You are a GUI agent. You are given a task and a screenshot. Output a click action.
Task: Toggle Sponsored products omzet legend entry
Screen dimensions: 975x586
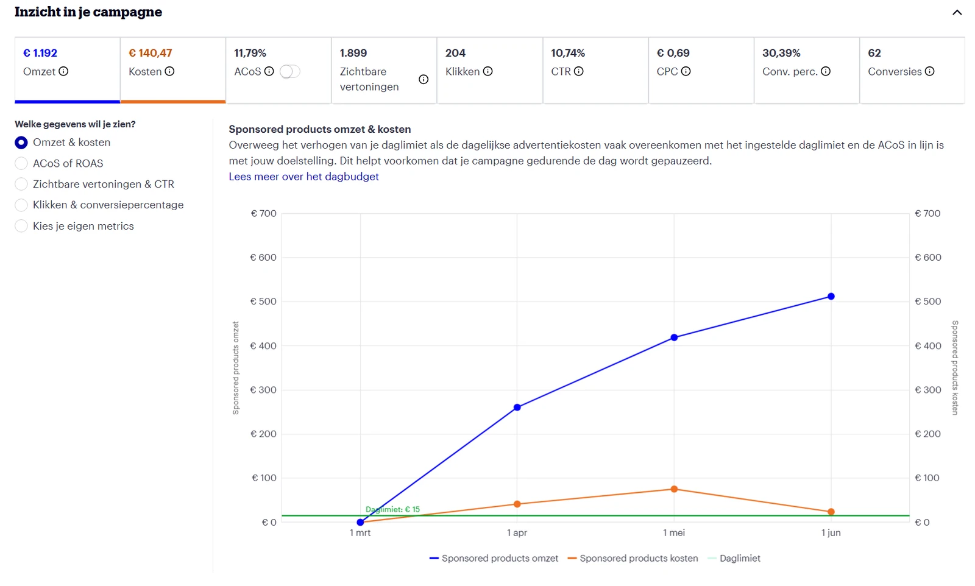pos(494,559)
